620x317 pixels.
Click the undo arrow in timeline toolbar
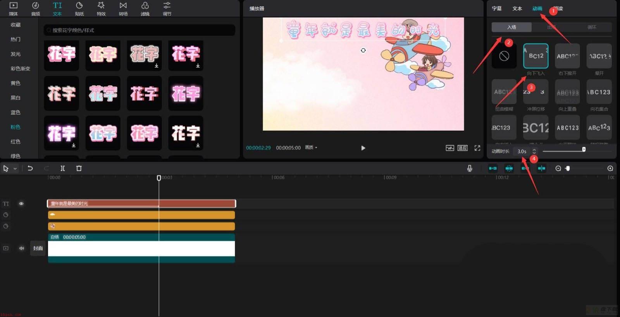click(30, 168)
